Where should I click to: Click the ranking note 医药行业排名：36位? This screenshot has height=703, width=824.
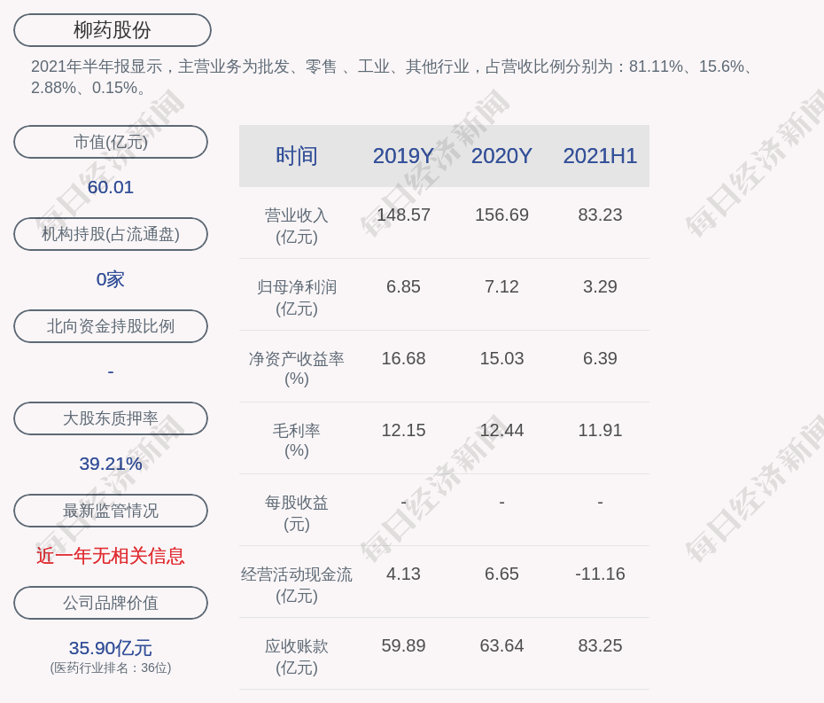[x=111, y=668]
